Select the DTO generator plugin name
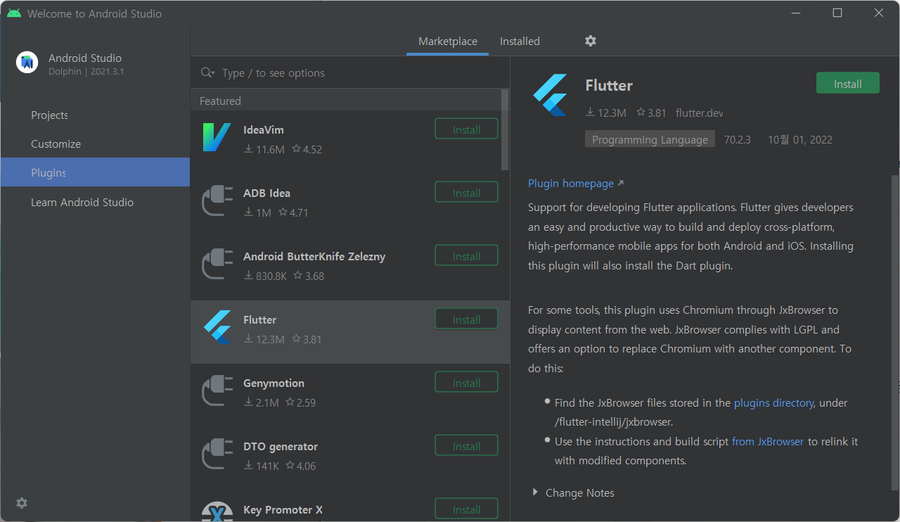The image size is (900, 522). coord(281,446)
